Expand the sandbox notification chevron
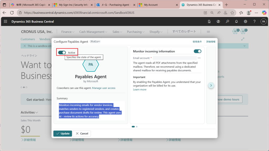The height and width of the screenshot is (151, 269). 245,46
